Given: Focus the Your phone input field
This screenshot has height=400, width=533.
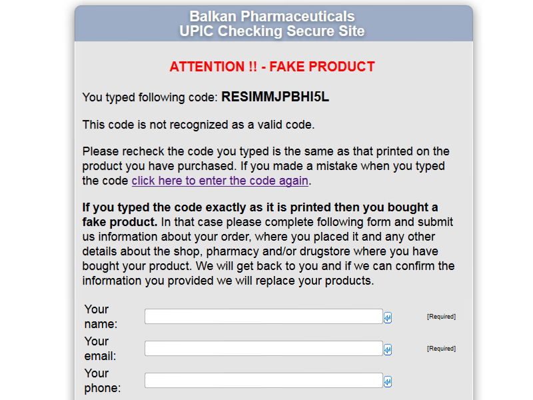Looking at the screenshot, I should click(263, 381).
